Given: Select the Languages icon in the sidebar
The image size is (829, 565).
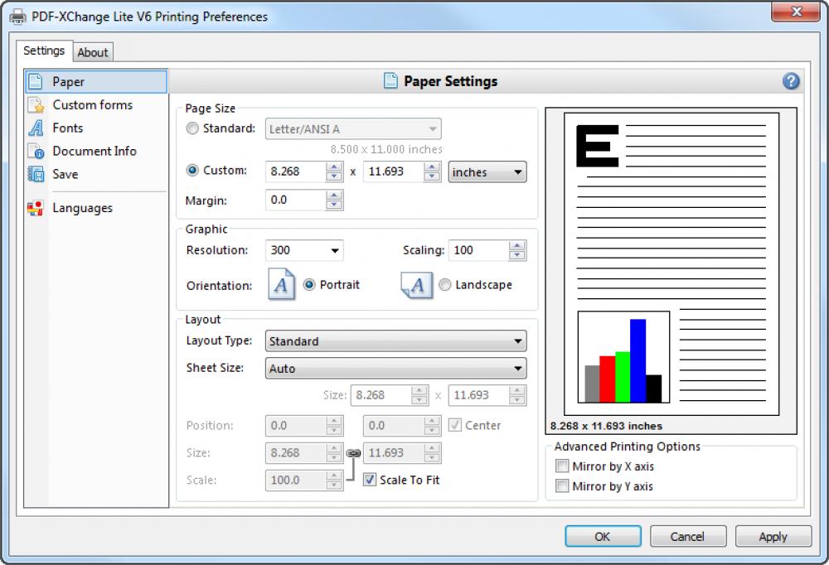Looking at the screenshot, I should pos(34,208).
